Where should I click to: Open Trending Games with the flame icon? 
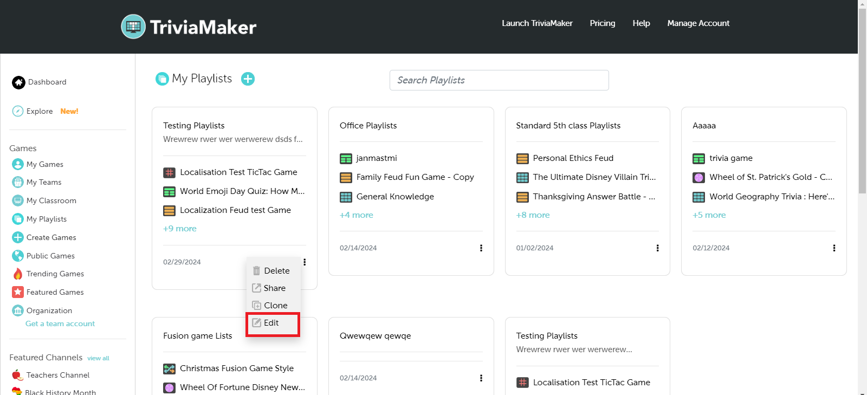[18, 274]
